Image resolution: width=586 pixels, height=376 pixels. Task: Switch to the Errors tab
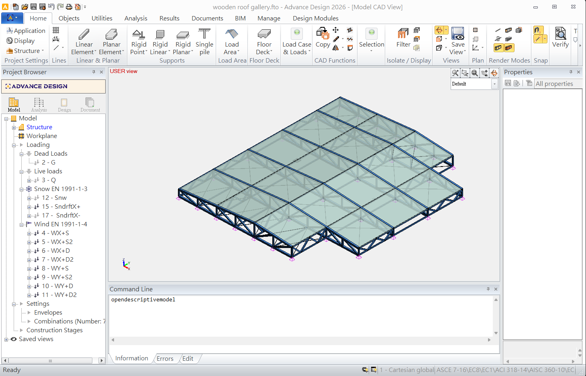pyautogui.click(x=165, y=359)
